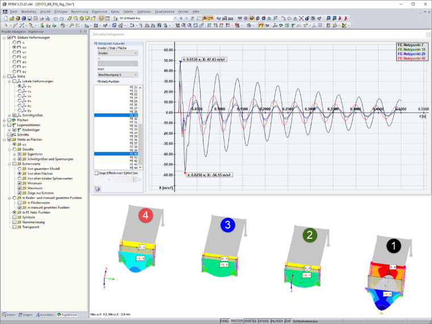Select the u radio button under Globale Verformungen

(x=15, y=43)
